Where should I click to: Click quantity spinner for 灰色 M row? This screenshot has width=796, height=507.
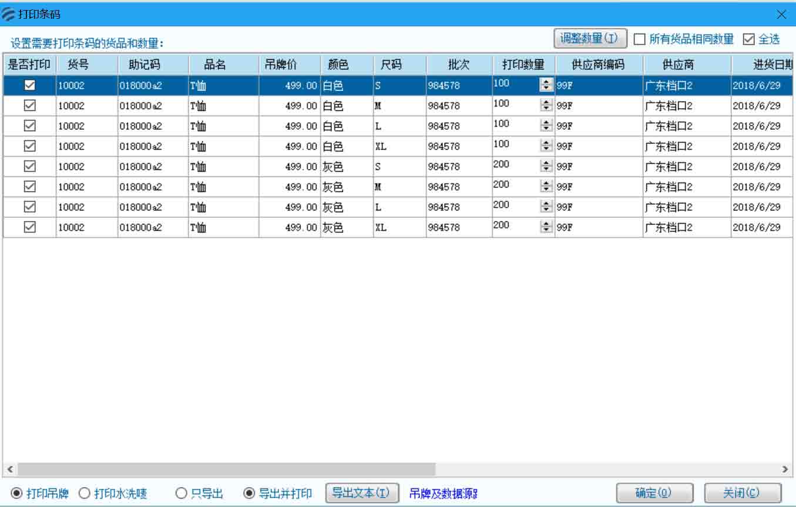click(x=546, y=187)
